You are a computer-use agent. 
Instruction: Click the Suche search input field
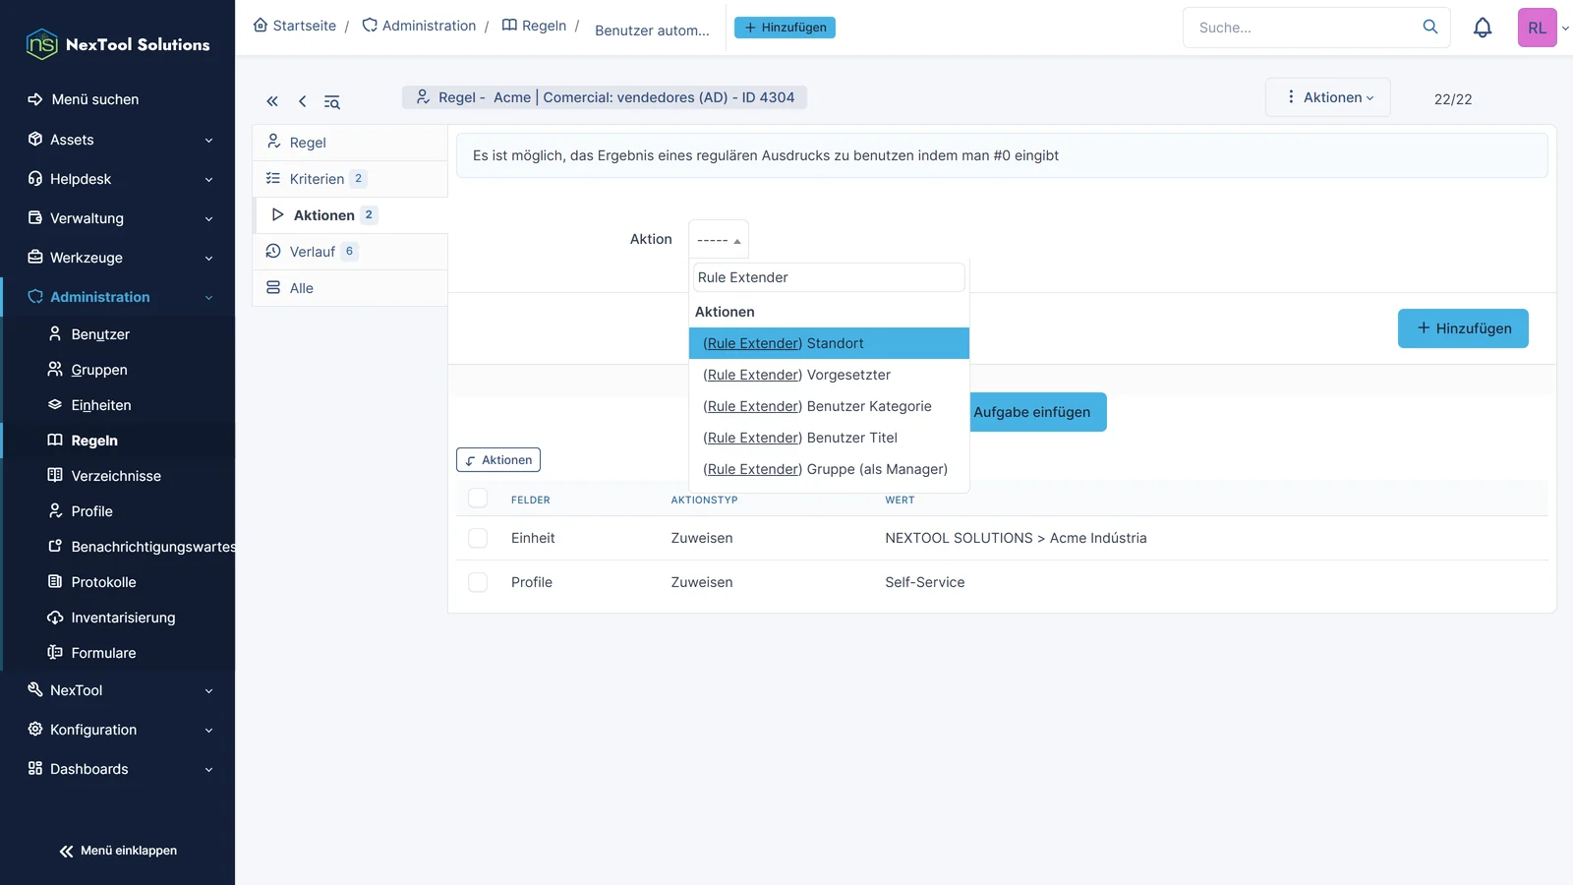(1303, 28)
